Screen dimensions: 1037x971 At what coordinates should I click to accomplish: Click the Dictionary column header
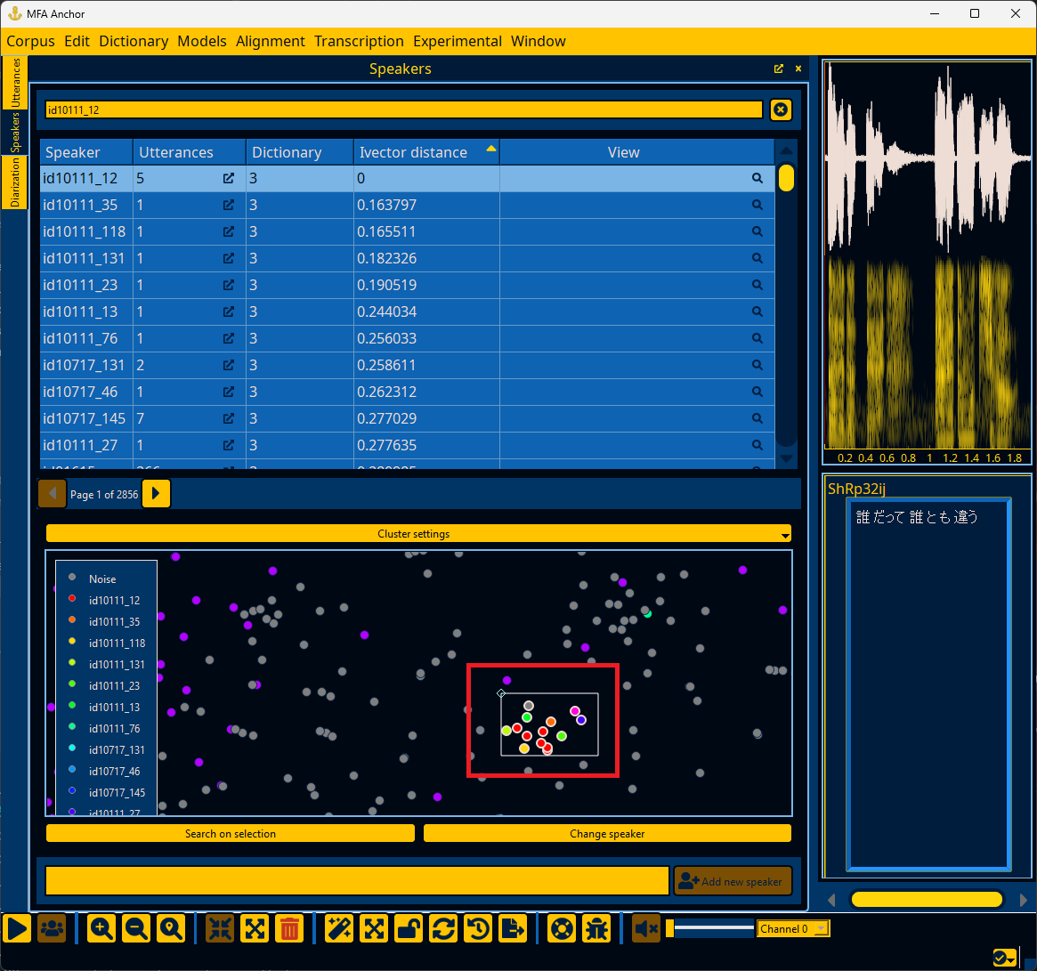(300, 152)
